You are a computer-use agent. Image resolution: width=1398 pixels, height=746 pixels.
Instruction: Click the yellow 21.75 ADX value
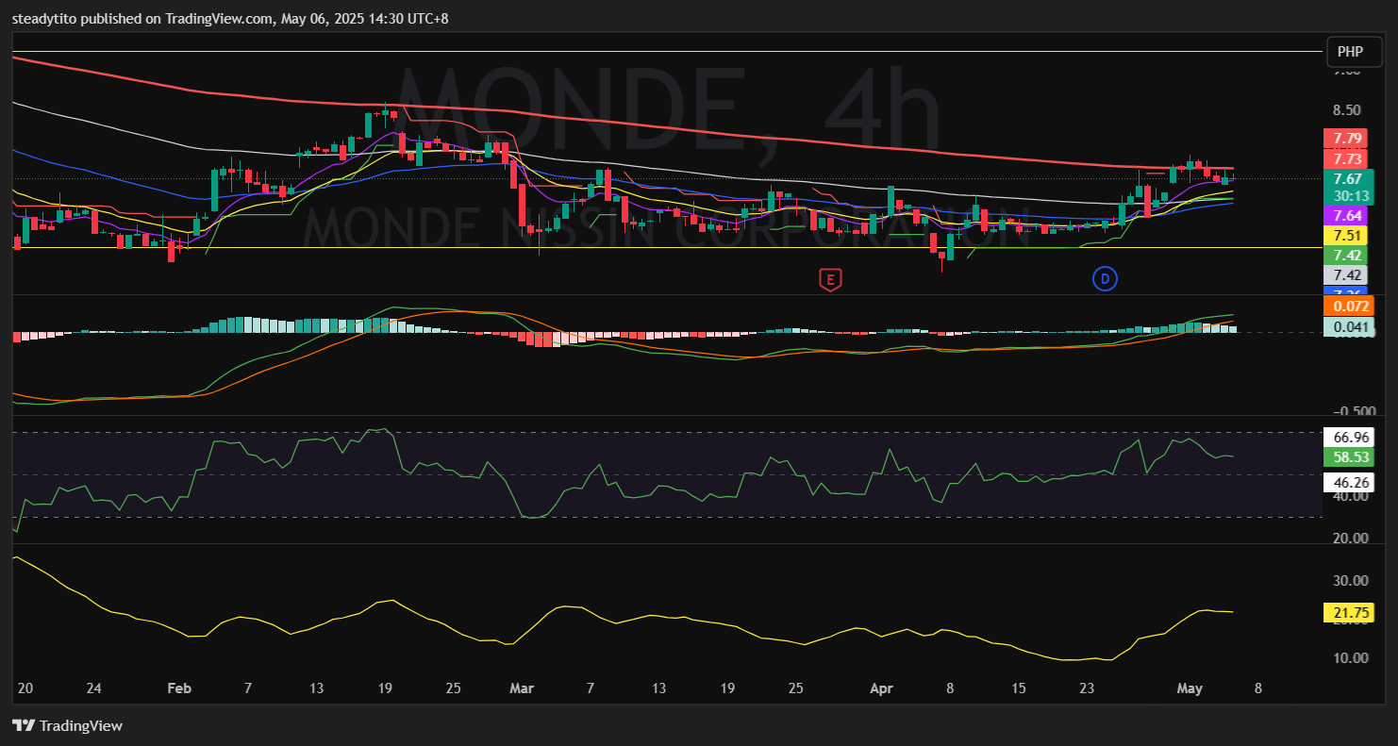coord(1349,613)
